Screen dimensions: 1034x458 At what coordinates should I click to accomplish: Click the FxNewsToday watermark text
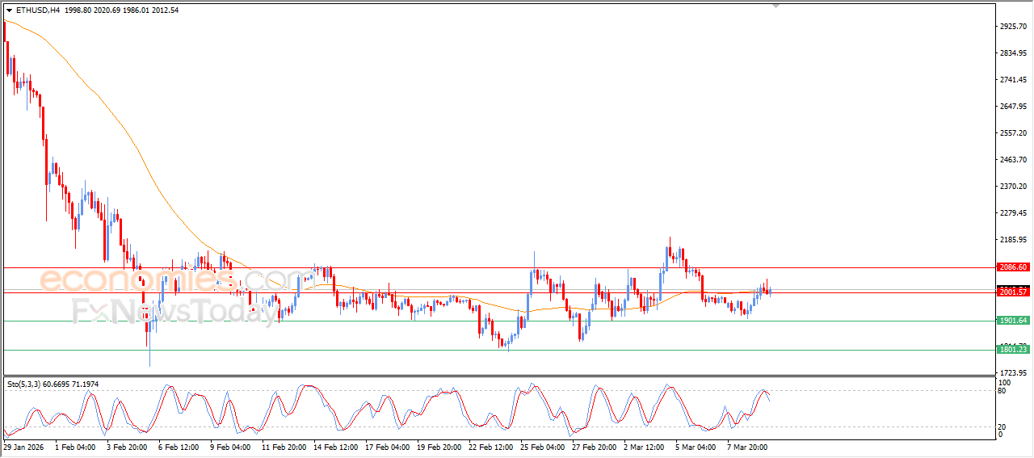[174, 313]
